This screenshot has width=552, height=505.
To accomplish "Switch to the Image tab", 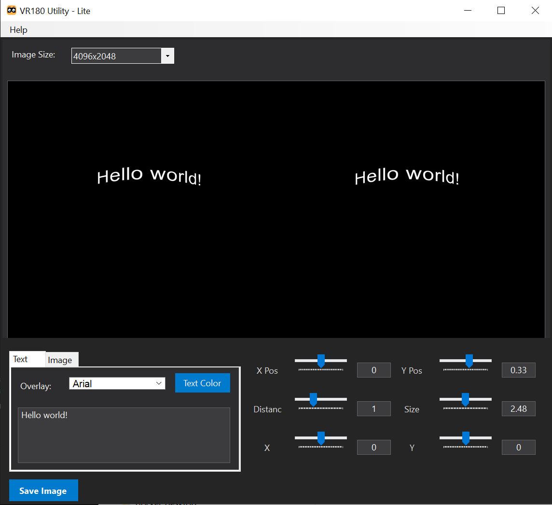I will tap(62, 360).
